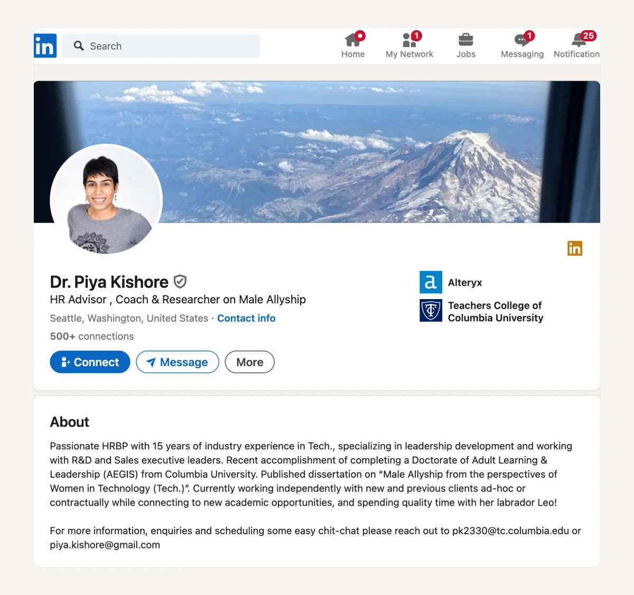Viewport: 634px width, 595px height.
Task: Click the My Network icon
Action: pyautogui.click(x=409, y=40)
